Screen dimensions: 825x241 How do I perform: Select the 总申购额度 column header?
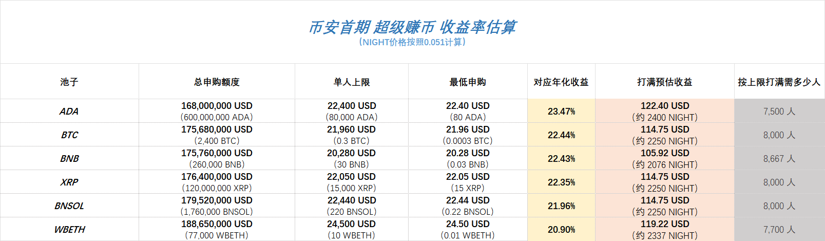point(217,82)
